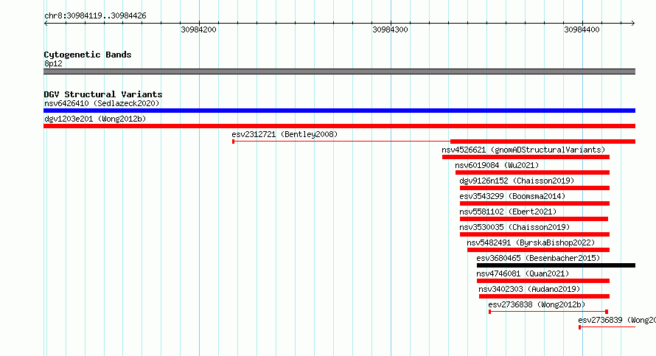Image resolution: width=656 pixels, height=356 pixels.
Task: Click the esv2312721 (Bentley2008) label
Action: 285,134
